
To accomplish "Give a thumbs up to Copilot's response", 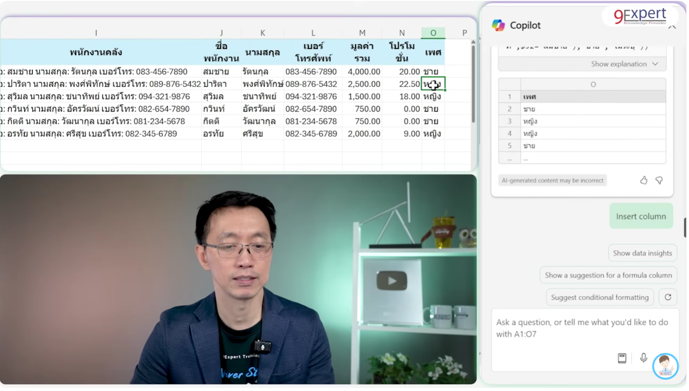I will (644, 180).
